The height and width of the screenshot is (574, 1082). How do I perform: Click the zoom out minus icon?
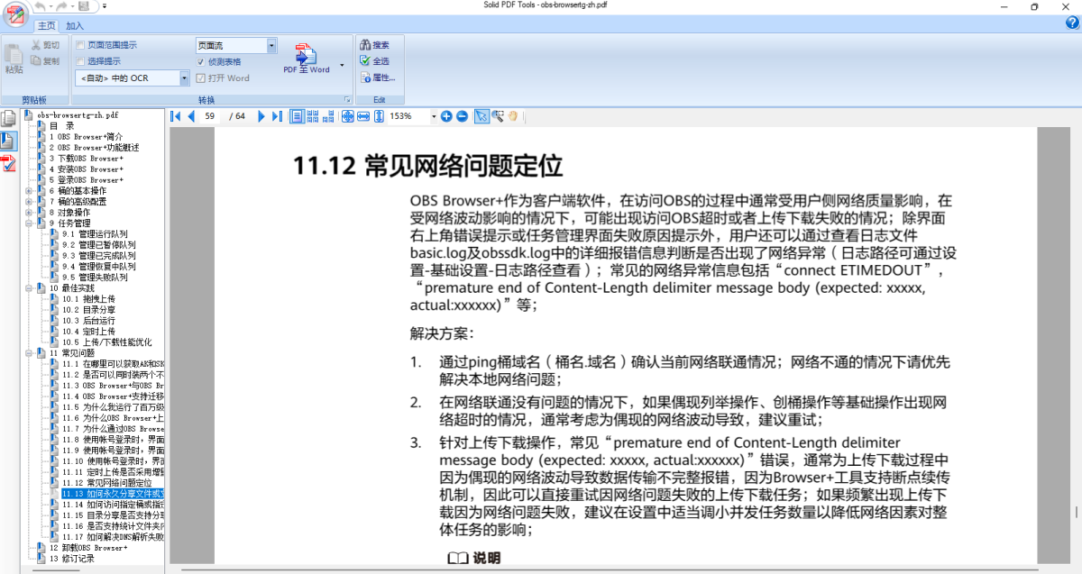click(462, 116)
